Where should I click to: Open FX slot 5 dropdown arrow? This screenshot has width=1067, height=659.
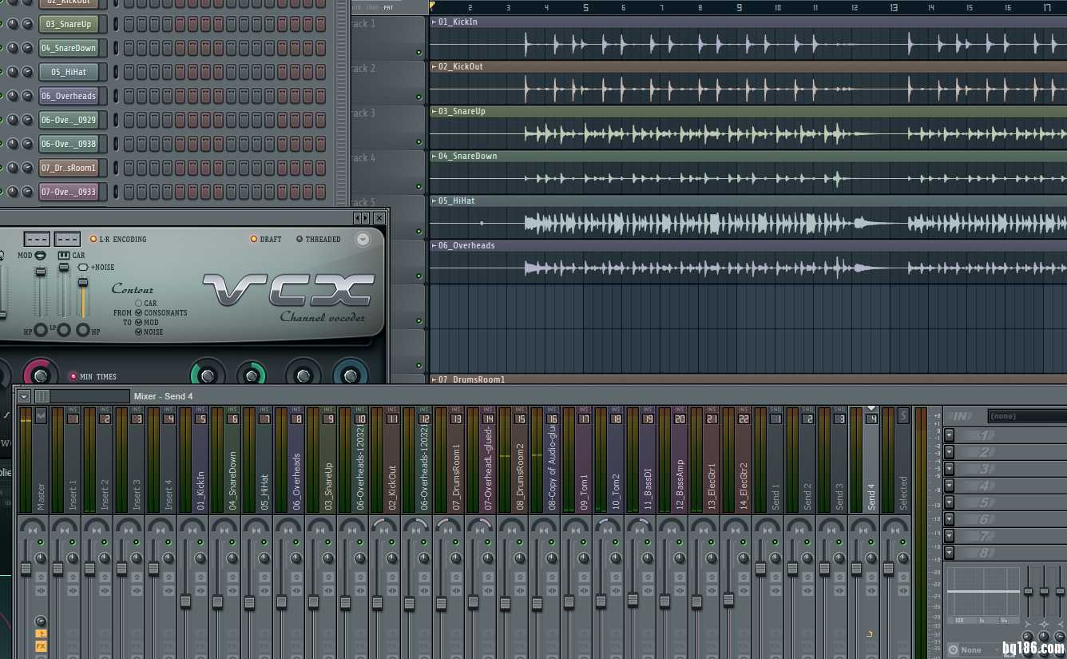coord(949,502)
